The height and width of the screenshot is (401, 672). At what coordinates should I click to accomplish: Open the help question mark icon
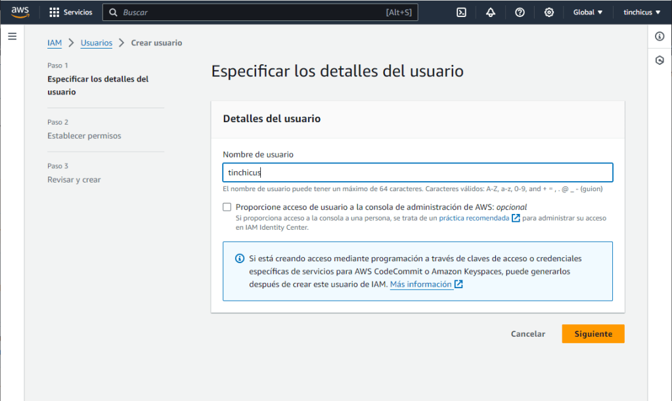coord(520,12)
